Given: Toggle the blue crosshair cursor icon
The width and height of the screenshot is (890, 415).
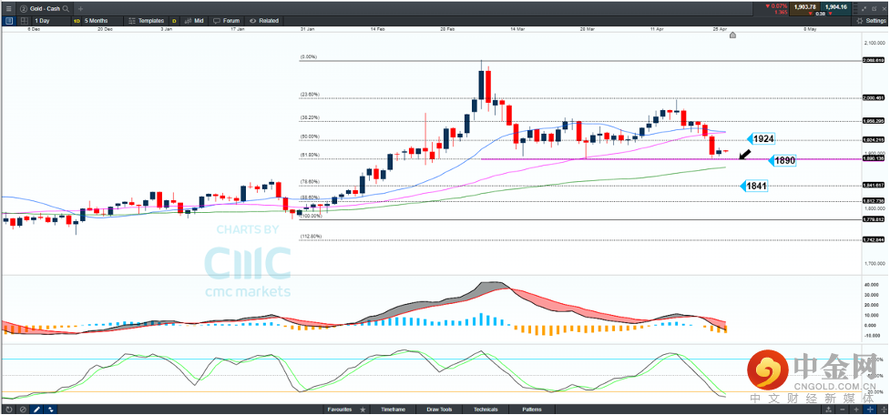Looking at the screenshot, I should [870, 410].
